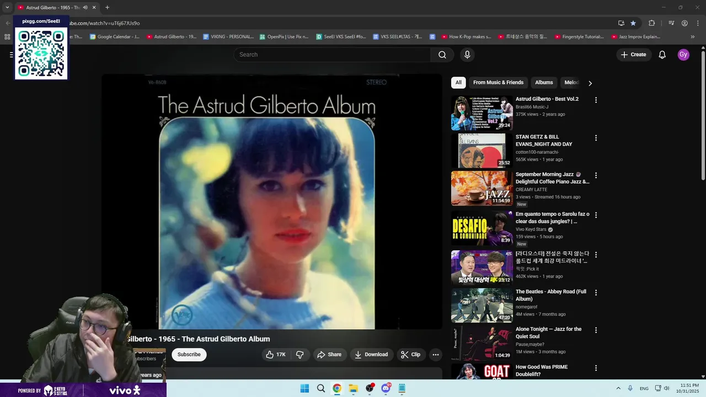Open the Jazz Improv Explain bookmark

tap(636, 37)
